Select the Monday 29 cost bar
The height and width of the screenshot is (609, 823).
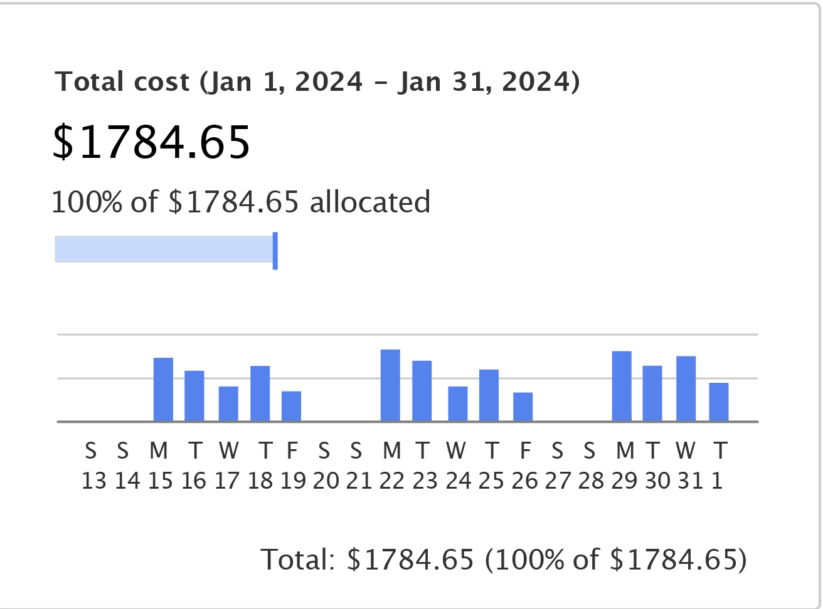click(622, 387)
